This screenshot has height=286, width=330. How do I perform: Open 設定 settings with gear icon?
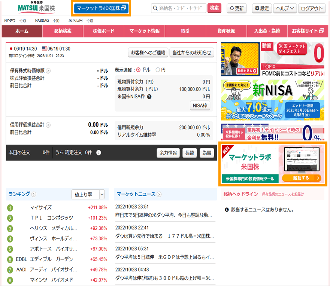tap(262, 8)
